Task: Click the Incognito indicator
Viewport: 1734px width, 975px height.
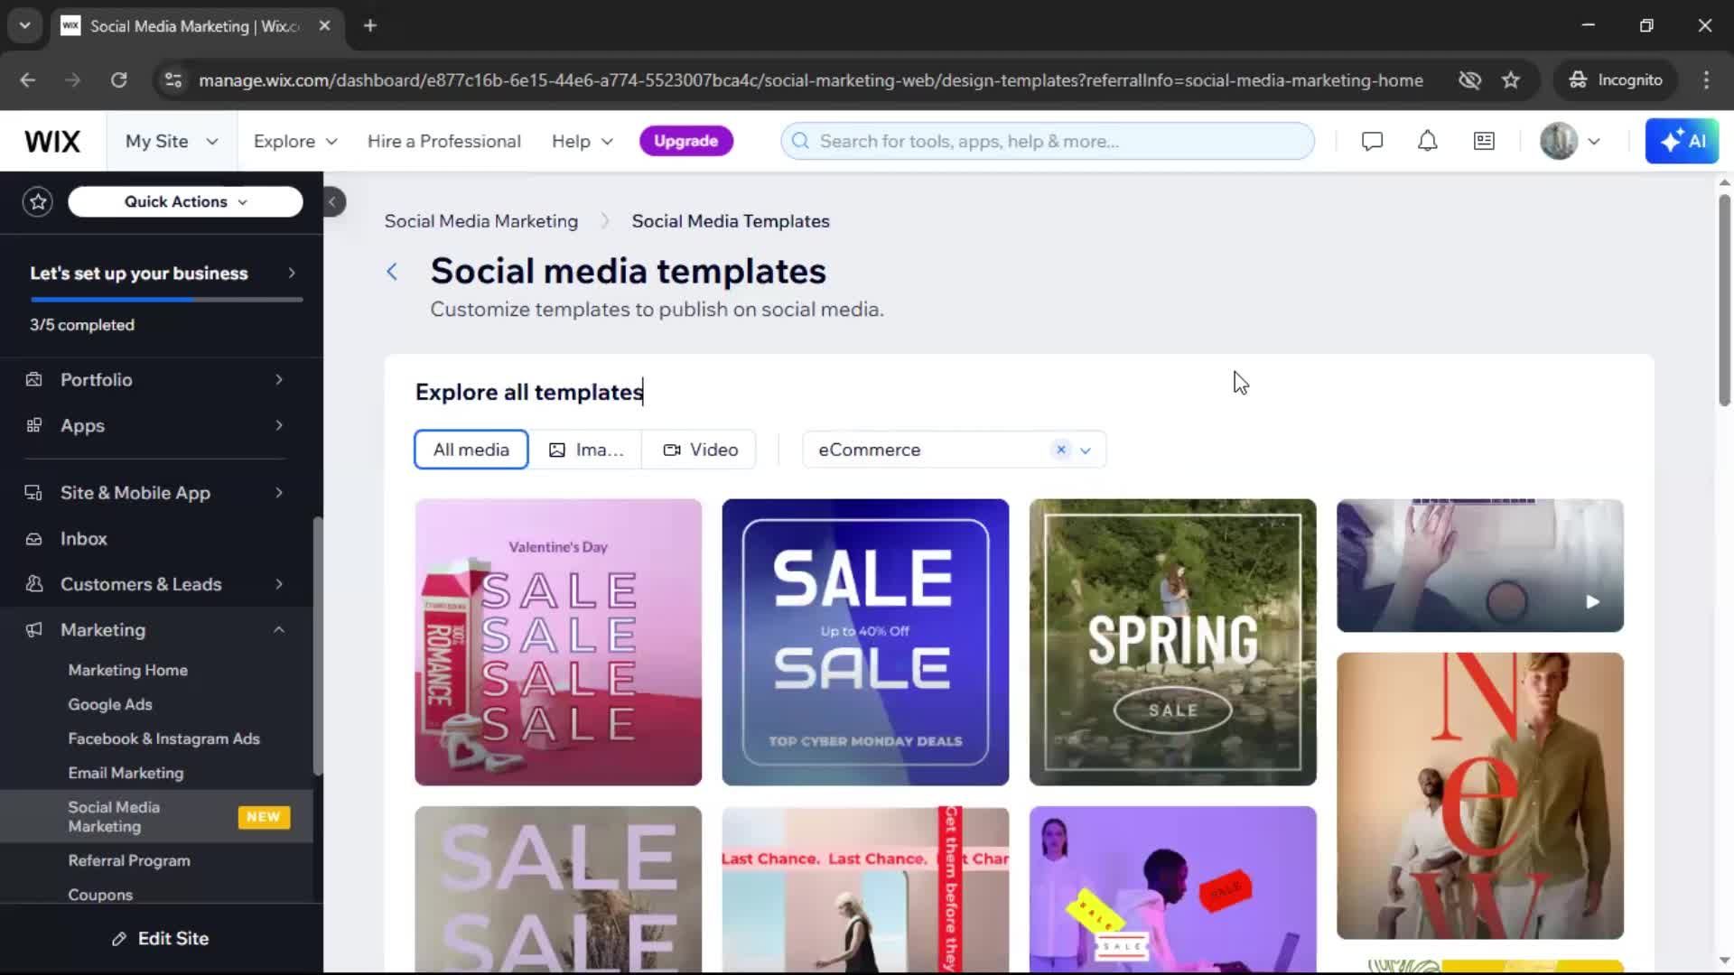Action: click(1616, 79)
